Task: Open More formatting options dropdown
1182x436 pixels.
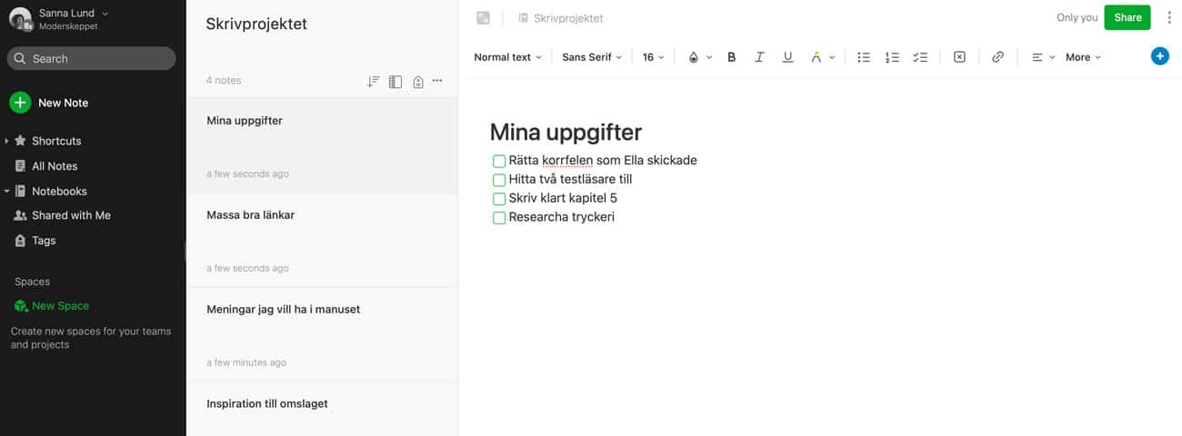Action: (x=1083, y=57)
